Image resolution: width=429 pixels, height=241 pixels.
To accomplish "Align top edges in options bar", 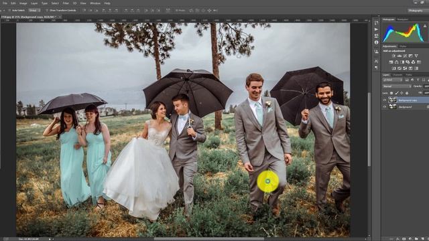I will [x=84, y=10].
